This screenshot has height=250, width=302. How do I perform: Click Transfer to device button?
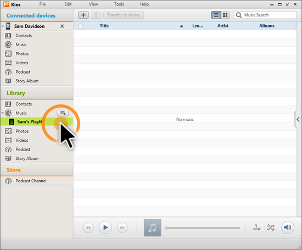coord(124,15)
